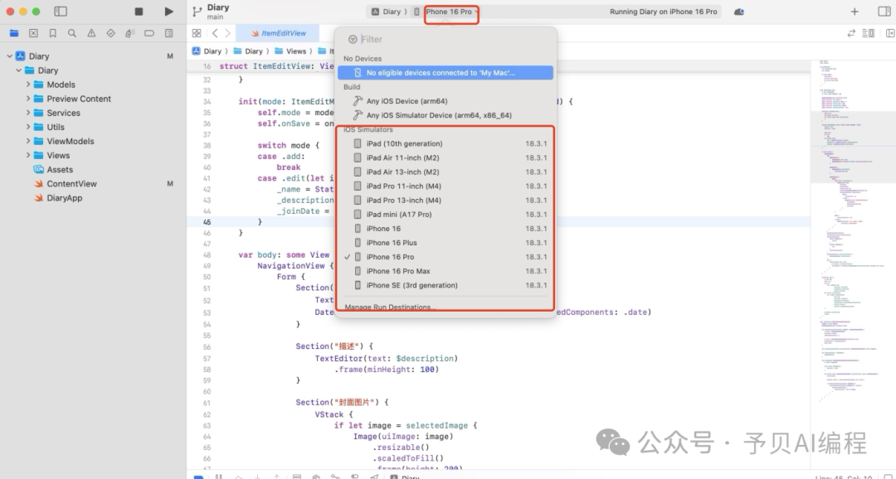
Task: Select iPad mini (A17 Pro) simulator
Action: point(446,215)
